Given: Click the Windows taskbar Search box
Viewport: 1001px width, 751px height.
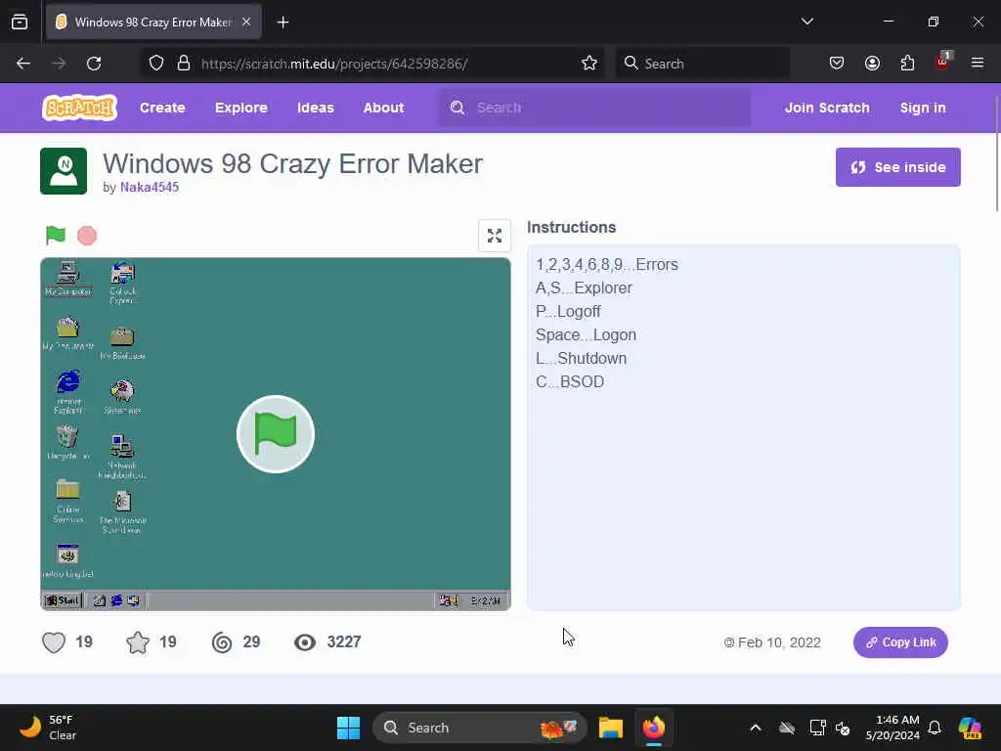Looking at the screenshot, I should tap(479, 728).
